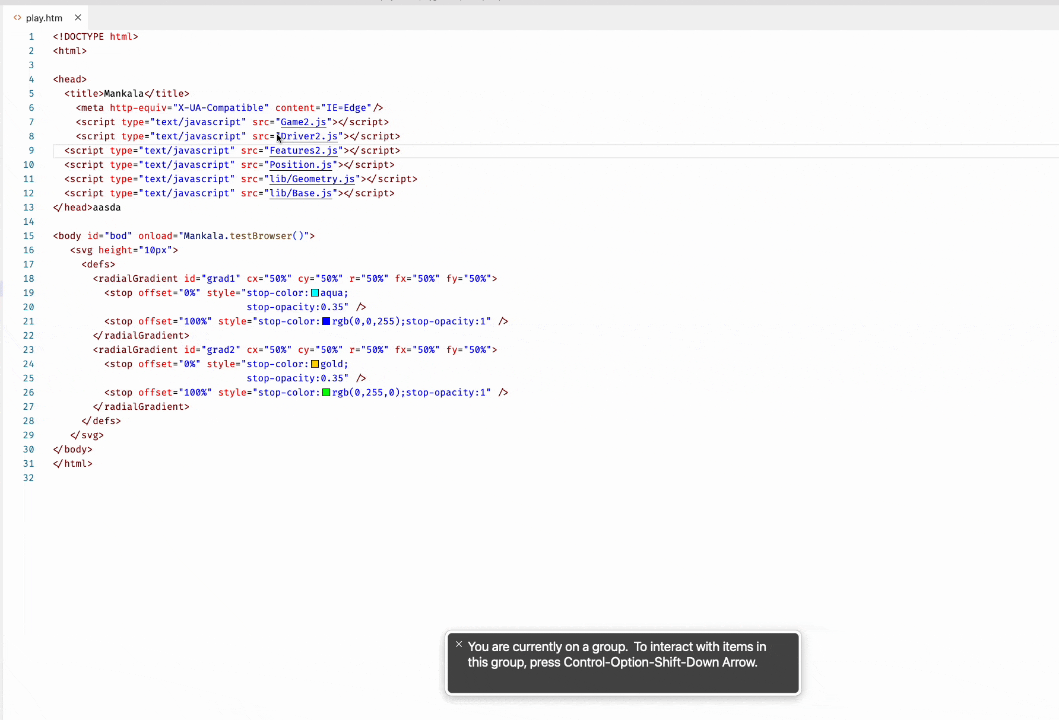The width and height of the screenshot is (1059, 720).
Task: Click the DOCTYPE declaration on line 1
Action: click(95, 36)
